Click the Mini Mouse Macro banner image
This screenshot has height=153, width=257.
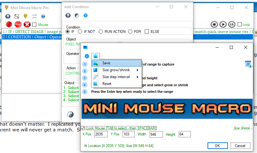(167, 109)
